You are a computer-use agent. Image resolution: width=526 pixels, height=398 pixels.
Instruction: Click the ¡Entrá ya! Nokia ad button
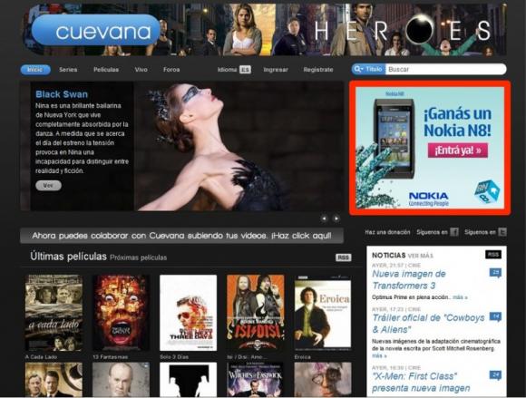(x=458, y=150)
